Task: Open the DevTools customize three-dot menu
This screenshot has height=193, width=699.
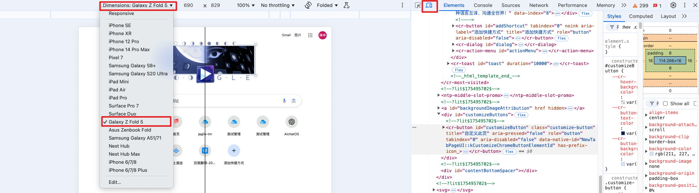Action: tap(685, 5)
